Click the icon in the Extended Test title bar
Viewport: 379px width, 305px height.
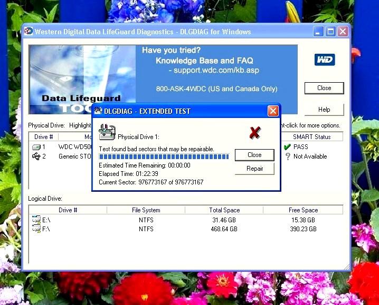click(98, 111)
